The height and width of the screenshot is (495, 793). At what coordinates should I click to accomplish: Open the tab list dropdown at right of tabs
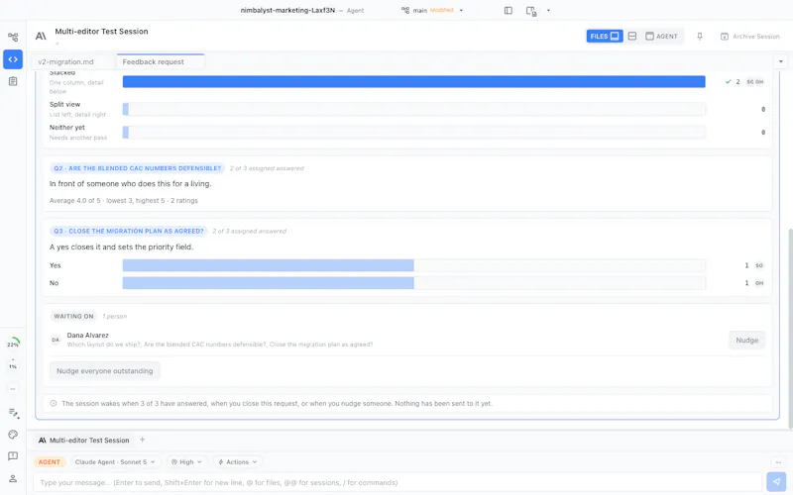tap(780, 61)
